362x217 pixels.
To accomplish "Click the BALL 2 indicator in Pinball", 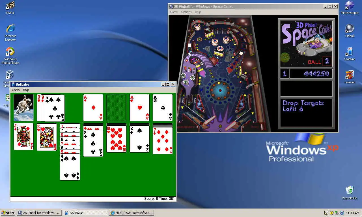I will point(319,61).
